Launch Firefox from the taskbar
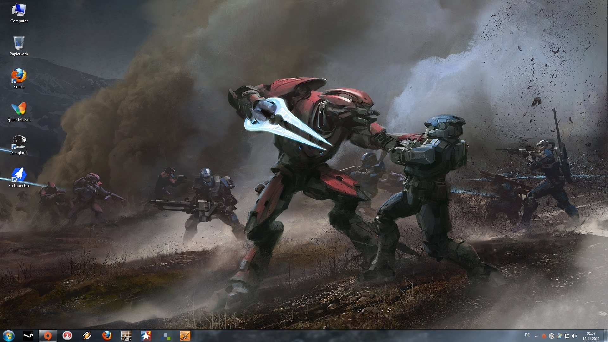This screenshot has height=342, width=608. [107, 336]
